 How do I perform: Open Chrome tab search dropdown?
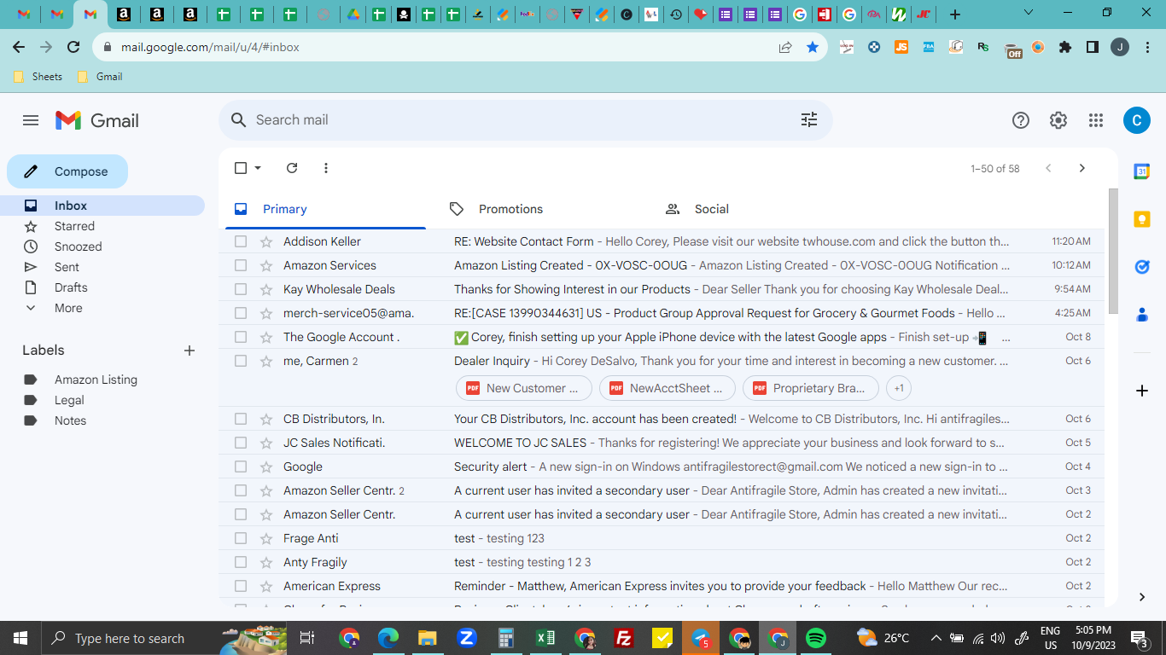[1029, 13]
